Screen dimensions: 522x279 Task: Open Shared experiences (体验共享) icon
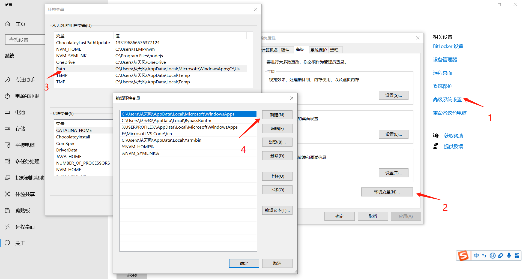(7, 194)
